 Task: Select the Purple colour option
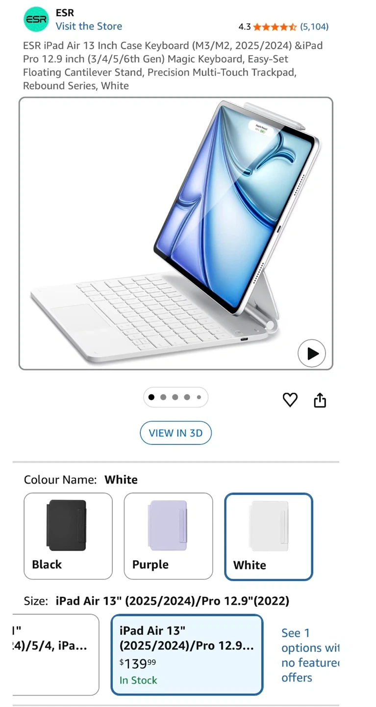(x=168, y=536)
